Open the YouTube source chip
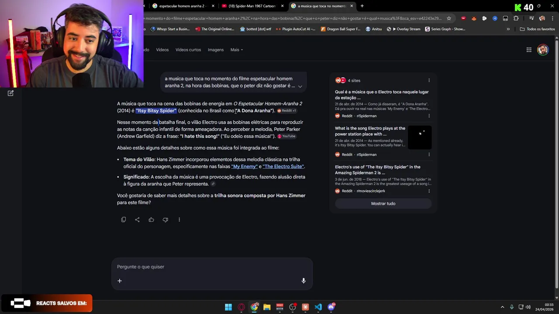559x314 pixels. coord(286,137)
